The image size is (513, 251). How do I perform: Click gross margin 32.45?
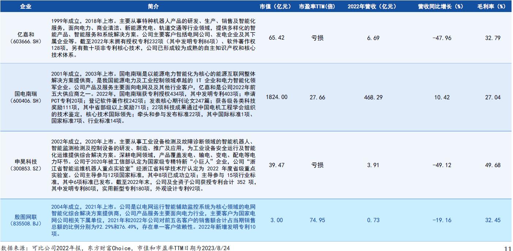[493, 220]
